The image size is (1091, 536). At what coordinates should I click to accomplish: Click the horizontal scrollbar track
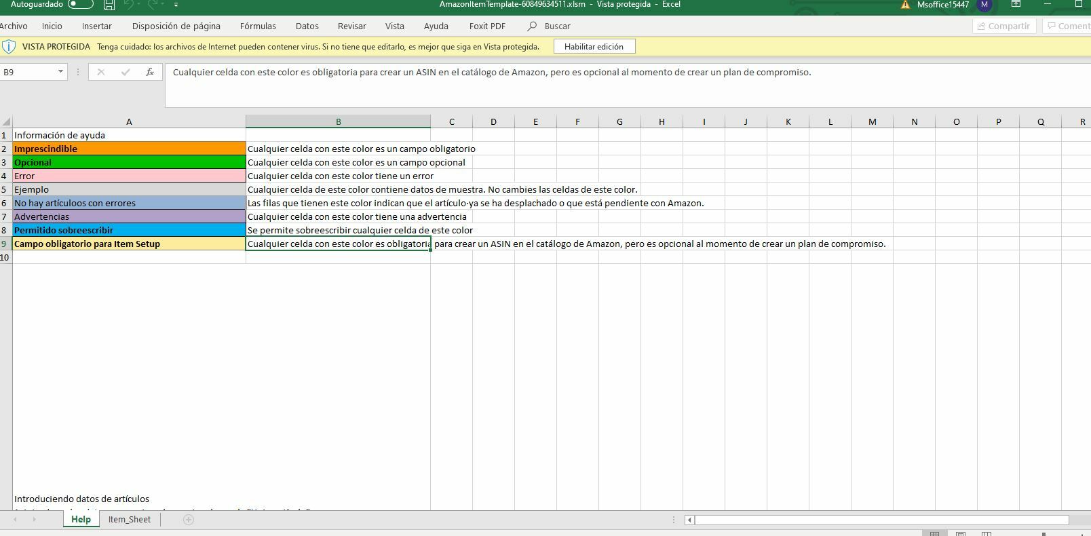point(882,520)
